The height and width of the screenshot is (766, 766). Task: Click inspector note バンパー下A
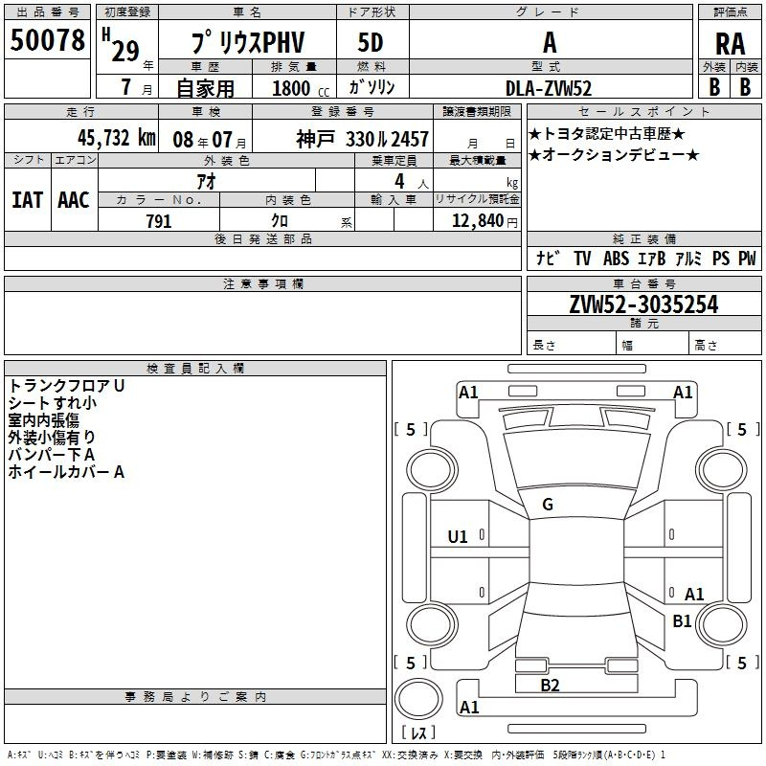52,455
